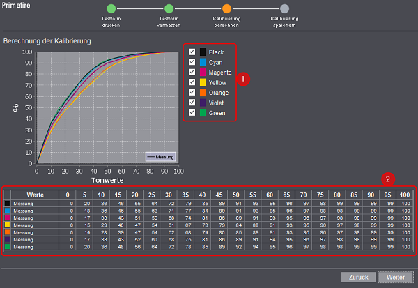Click the Zurück button
The image size is (418, 288).
pyautogui.click(x=358, y=277)
